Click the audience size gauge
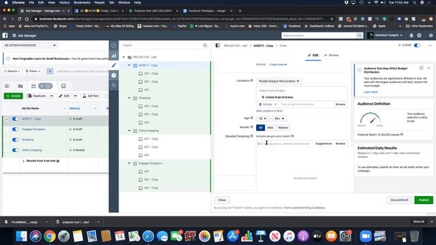This screenshot has width=436, height=245. click(370, 118)
